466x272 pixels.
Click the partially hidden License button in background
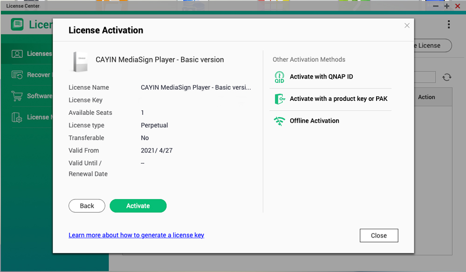(x=433, y=46)
